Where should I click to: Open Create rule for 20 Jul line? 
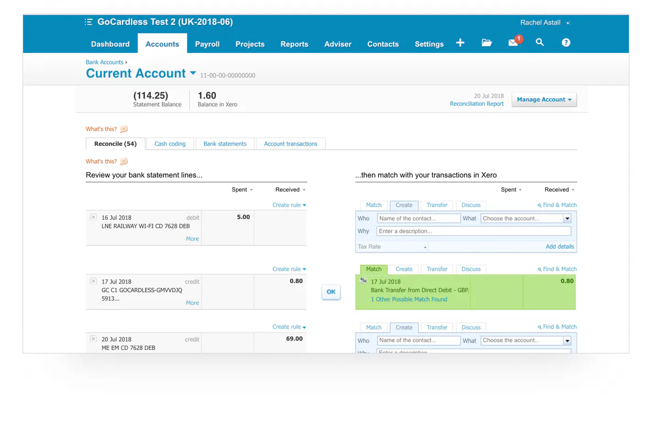point(289,327)
